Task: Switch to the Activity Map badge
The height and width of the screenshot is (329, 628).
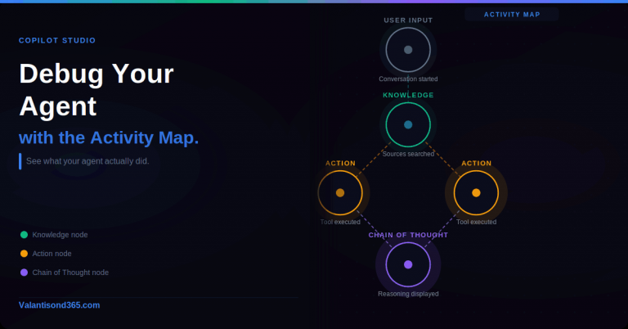Action: [x=512, y=14]
